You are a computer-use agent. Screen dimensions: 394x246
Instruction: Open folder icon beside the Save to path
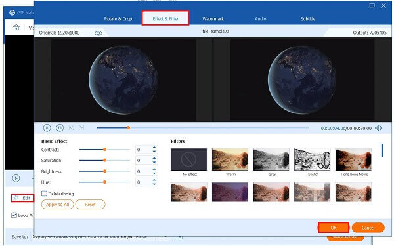(x=179, y=237)
